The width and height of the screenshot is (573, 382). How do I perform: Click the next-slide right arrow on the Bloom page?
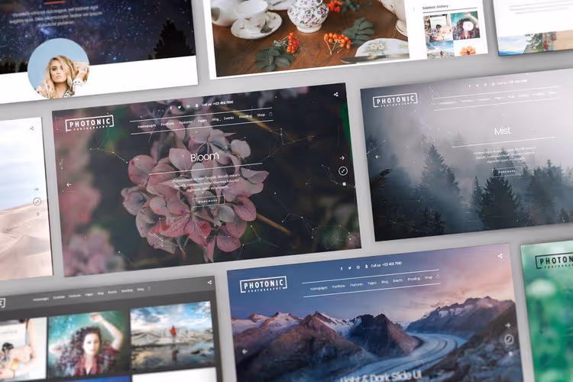pyautogui.click(x=342, y=158)
